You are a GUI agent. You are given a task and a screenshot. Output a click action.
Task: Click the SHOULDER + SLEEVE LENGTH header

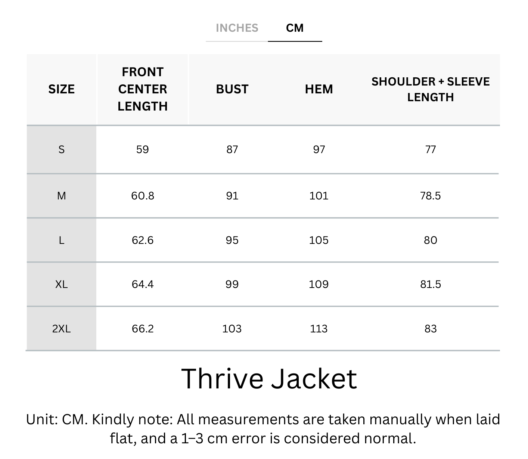click(x=431, y=89)
